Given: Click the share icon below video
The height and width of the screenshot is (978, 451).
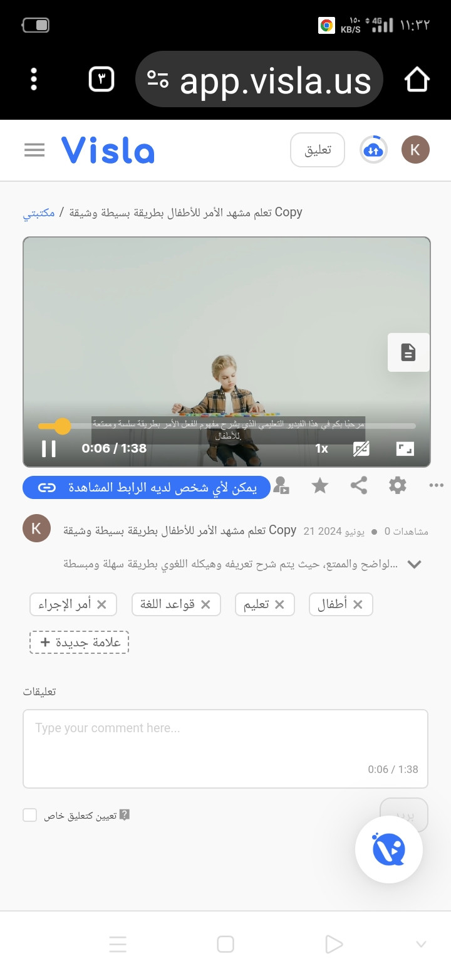Looking at the screenshot, I should pos(359,486).
